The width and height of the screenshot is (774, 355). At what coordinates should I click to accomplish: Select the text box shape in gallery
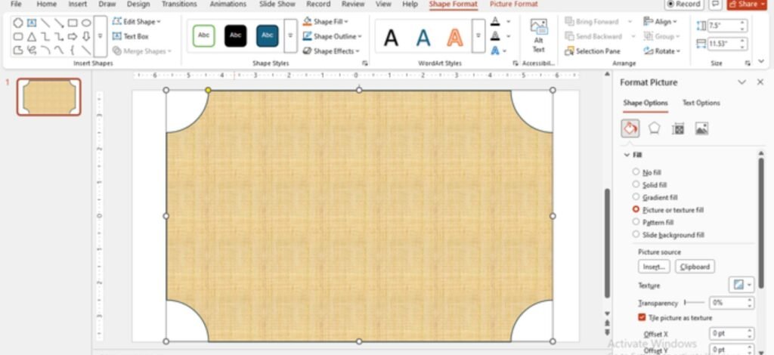point(32,23)
